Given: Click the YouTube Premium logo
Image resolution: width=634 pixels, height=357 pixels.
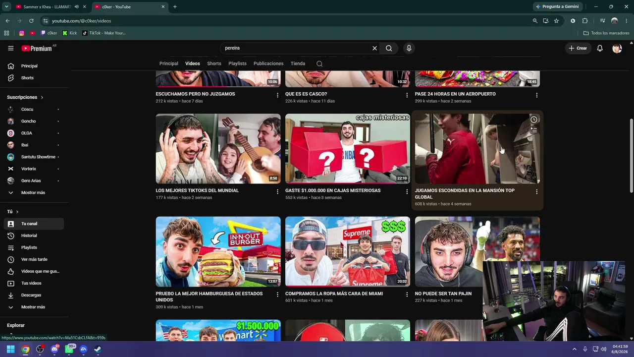Looking at the screenshot, I should [38, 48].
